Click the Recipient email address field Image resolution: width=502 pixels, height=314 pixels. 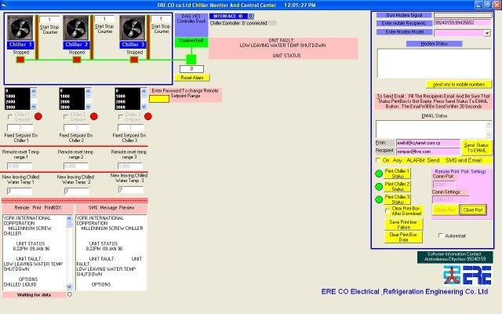[x=428, y=152]
